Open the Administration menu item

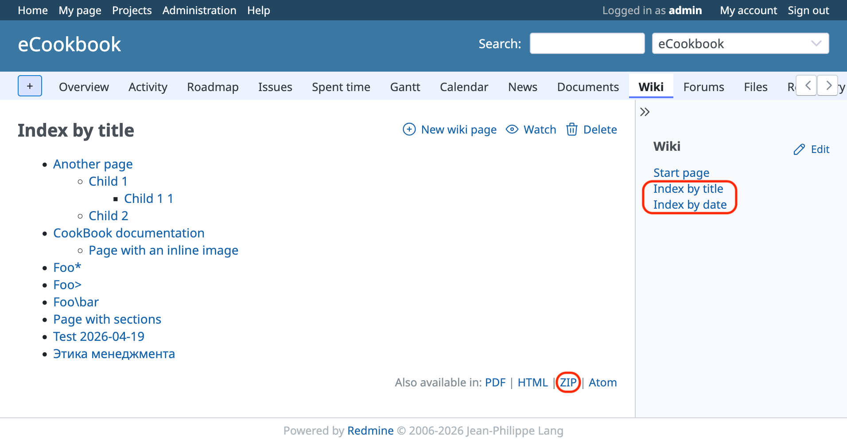pos(199,10)
